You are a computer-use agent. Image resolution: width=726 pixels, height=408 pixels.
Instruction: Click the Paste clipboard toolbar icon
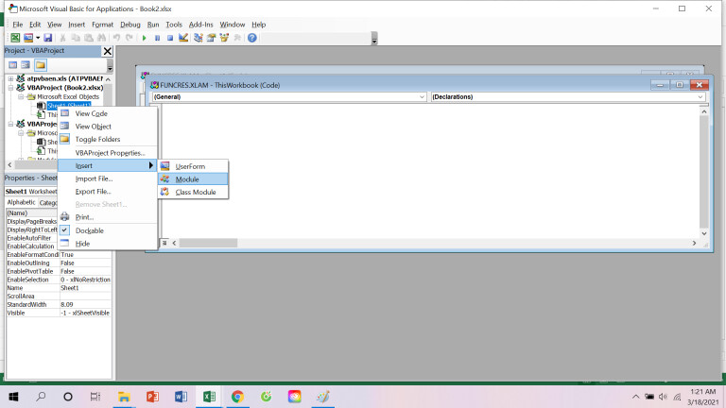(89, 38)
